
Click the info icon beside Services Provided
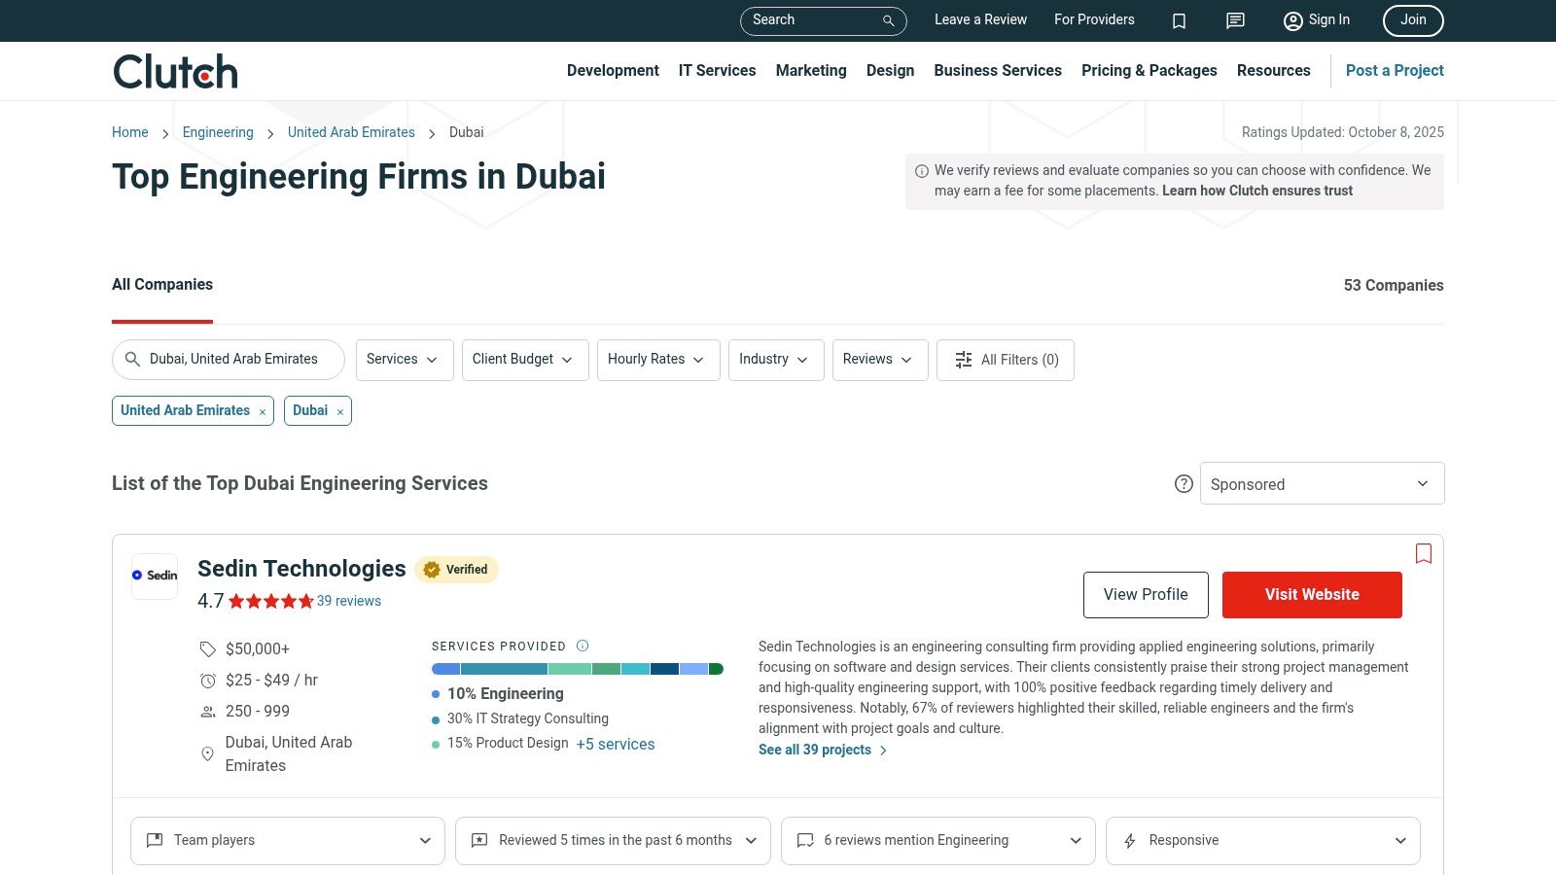pos(583,646)
